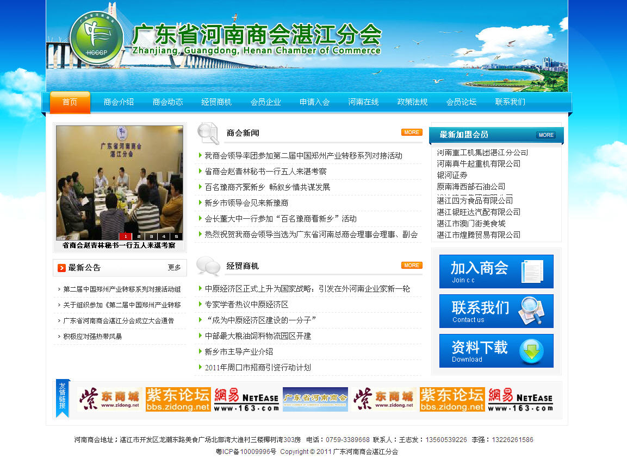Click the speech bubble icon beside 经贸商机
Image resolution: width=627 pixels, height=467 pixels.
tap(208, 266)
